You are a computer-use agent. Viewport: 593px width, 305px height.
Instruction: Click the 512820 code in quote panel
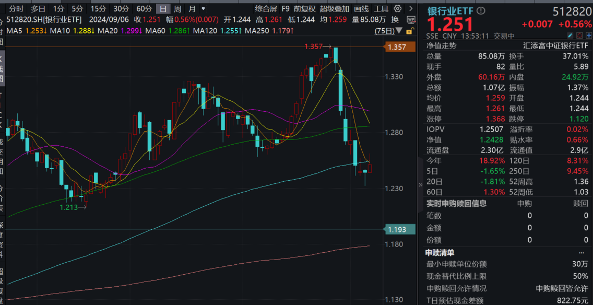click(x=571, y=11)
